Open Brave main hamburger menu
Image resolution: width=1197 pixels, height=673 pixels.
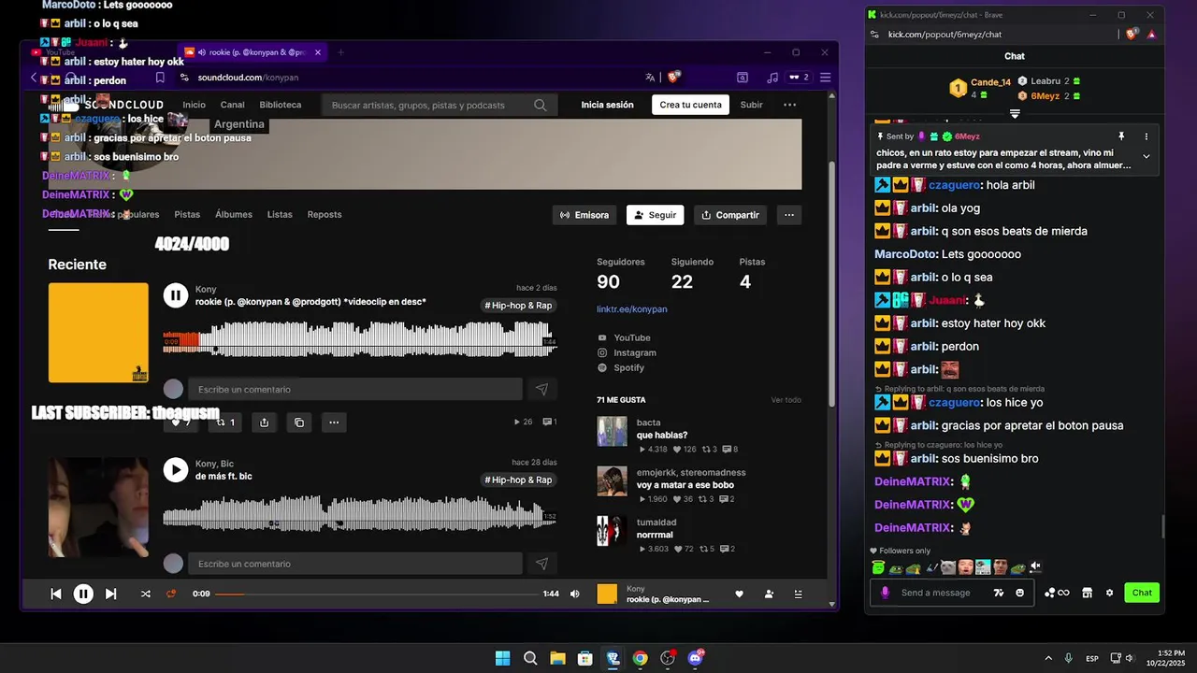(x=825, y=78)
